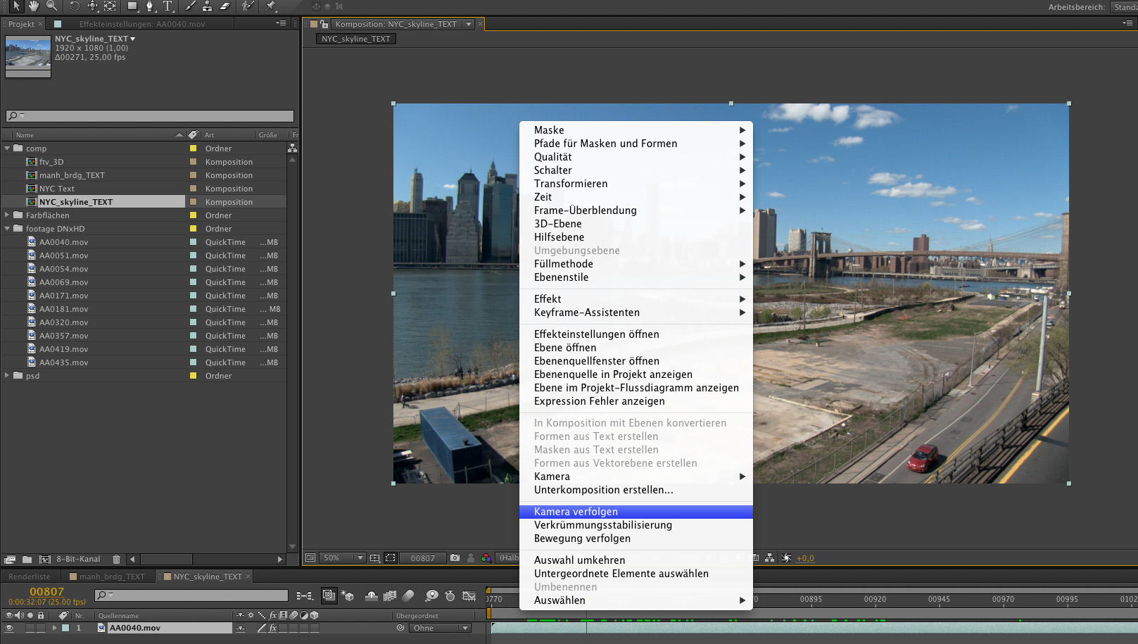Pick the Pen tool in toolbar
This screenshot has width=1138, height=644.
tap(149, 6)
